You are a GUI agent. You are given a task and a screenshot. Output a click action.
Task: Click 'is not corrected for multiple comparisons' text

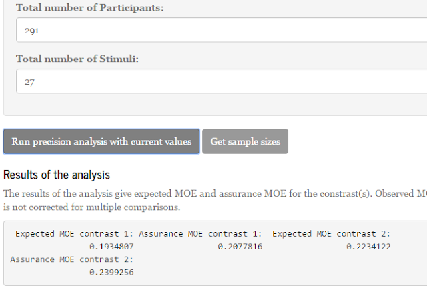92,207
